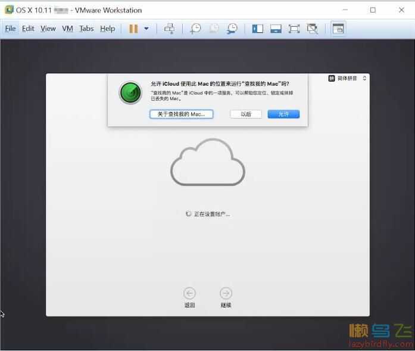Viewport: 415px width, 351px height.
Task: Click the Find My Mac radar icon
Action: tap(130, 92)
